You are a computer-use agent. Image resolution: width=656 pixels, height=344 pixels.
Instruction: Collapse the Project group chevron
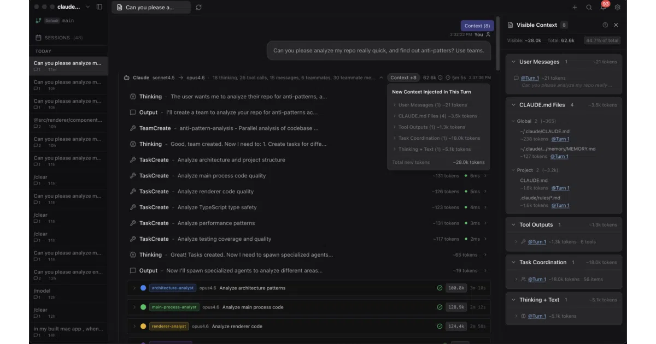tap(513, 170)
